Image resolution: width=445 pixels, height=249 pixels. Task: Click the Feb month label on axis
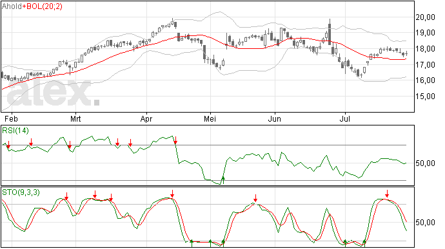point(11,118)
